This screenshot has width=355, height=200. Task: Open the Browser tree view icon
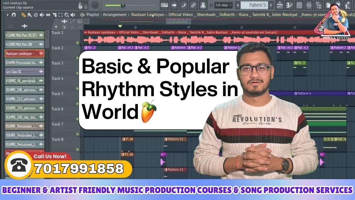[319, 5]
